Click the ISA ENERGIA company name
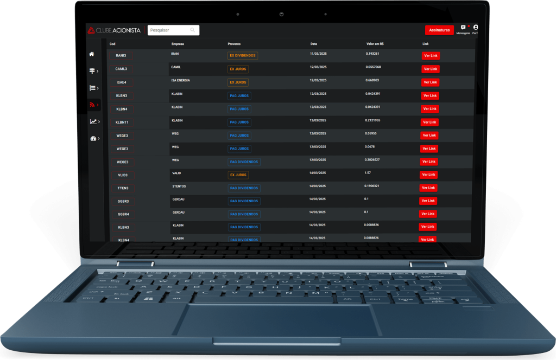556x360 pixels. tap(180, 80)
